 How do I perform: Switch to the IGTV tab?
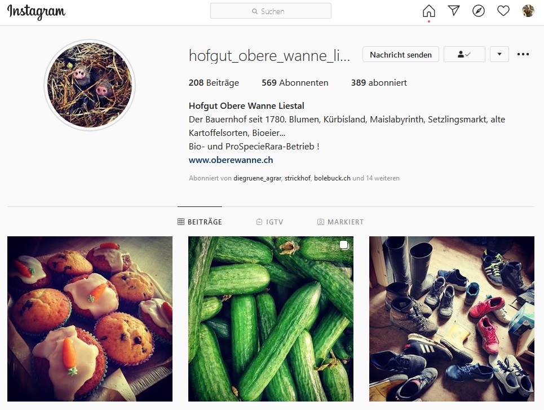click(269, 222)
